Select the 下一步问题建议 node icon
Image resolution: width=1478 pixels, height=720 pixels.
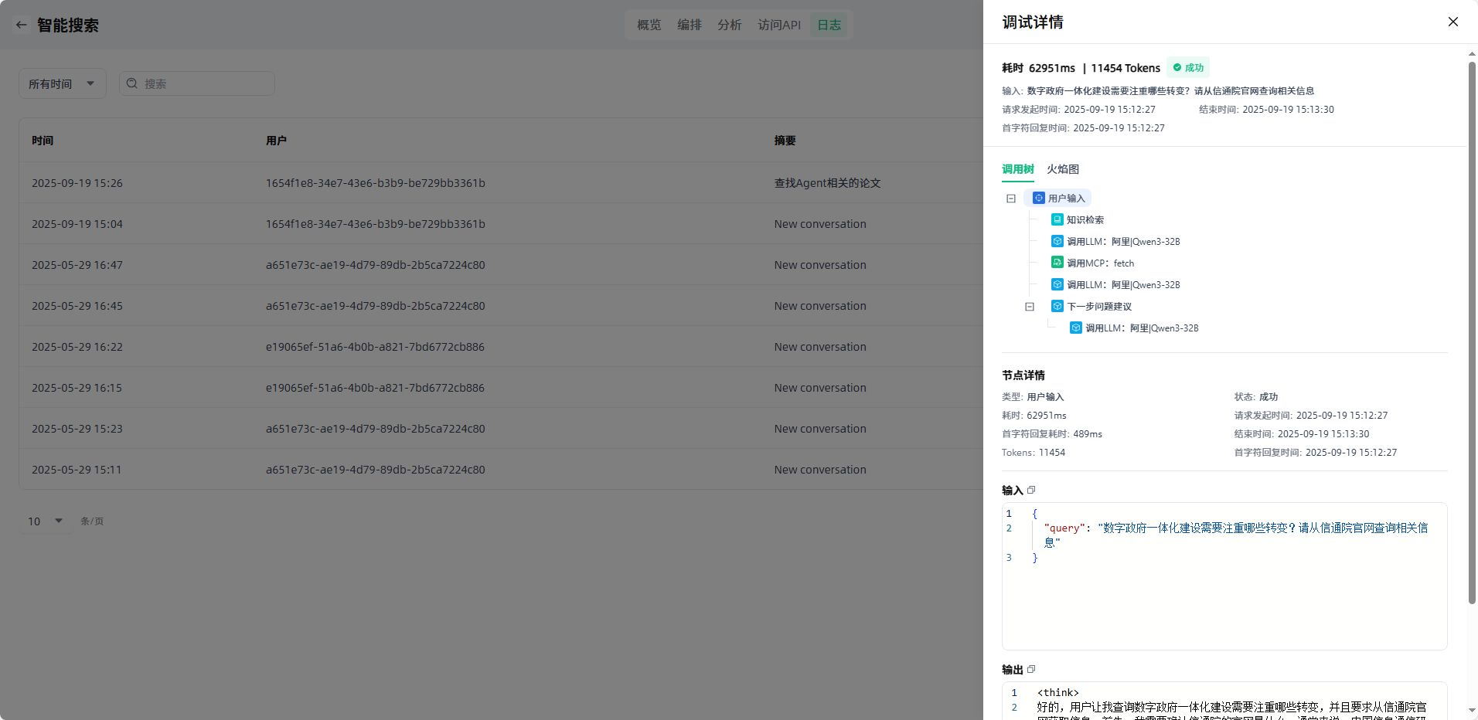pyautogui.click(x=1057, y=306)
